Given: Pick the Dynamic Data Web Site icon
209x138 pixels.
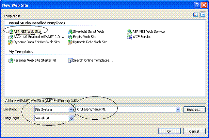Looking at the screenshot, I should point(70,42).
